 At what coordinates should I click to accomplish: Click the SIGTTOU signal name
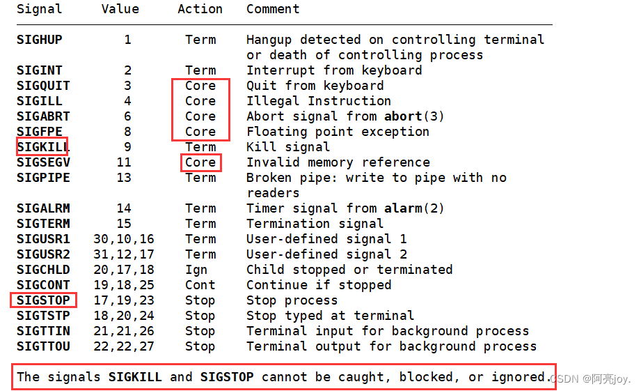pos(43,346)
